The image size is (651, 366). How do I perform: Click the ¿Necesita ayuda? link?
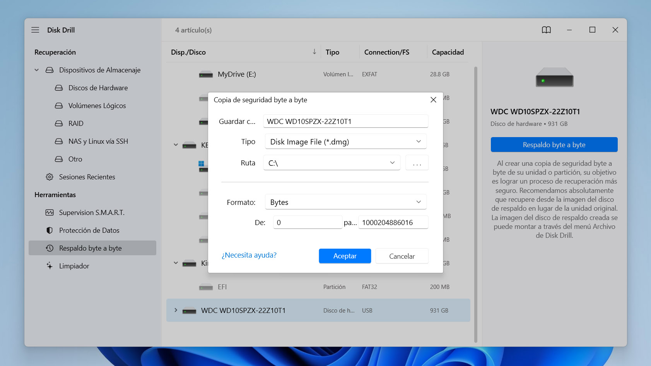[249, 255]
